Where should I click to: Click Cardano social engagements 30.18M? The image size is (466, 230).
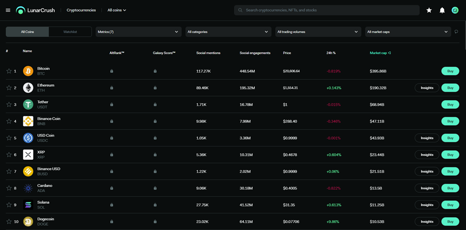click(x=246, y=188)
